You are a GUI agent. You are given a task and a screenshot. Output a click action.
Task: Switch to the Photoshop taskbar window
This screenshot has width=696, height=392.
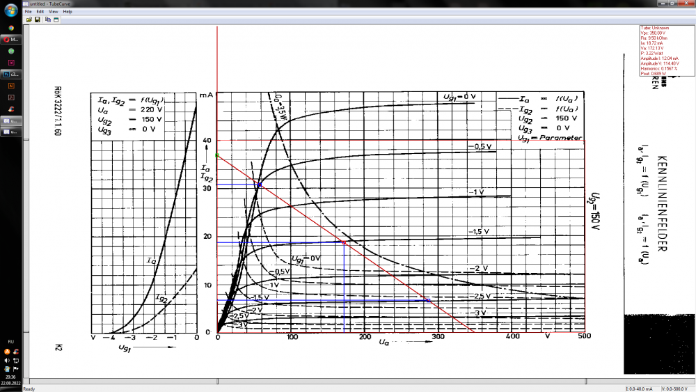(x=11, y=73)
